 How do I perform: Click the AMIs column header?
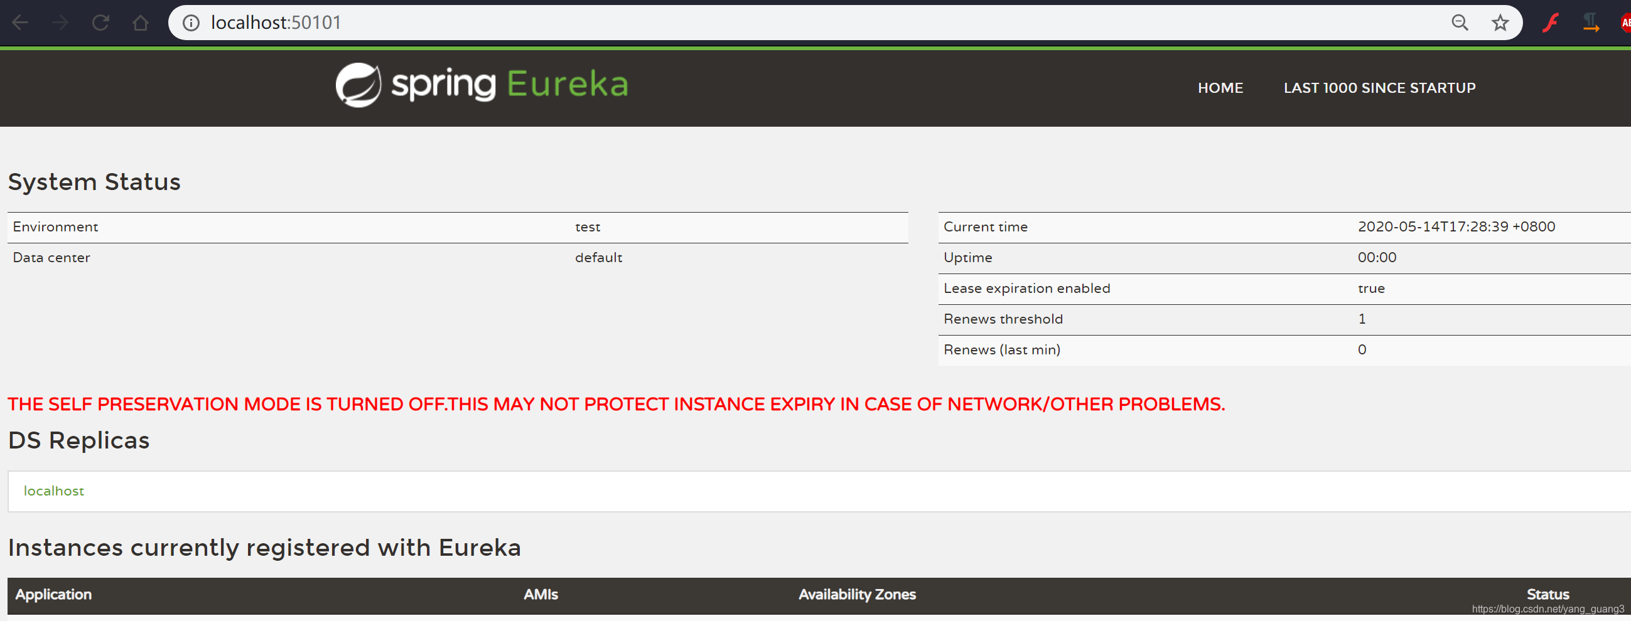tap(541, 595)
